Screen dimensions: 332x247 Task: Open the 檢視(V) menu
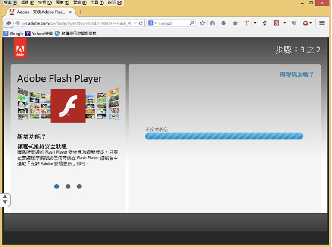(45, 3)
